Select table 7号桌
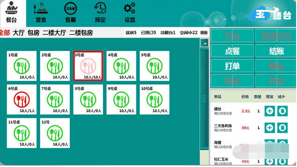 pos(55,99)
